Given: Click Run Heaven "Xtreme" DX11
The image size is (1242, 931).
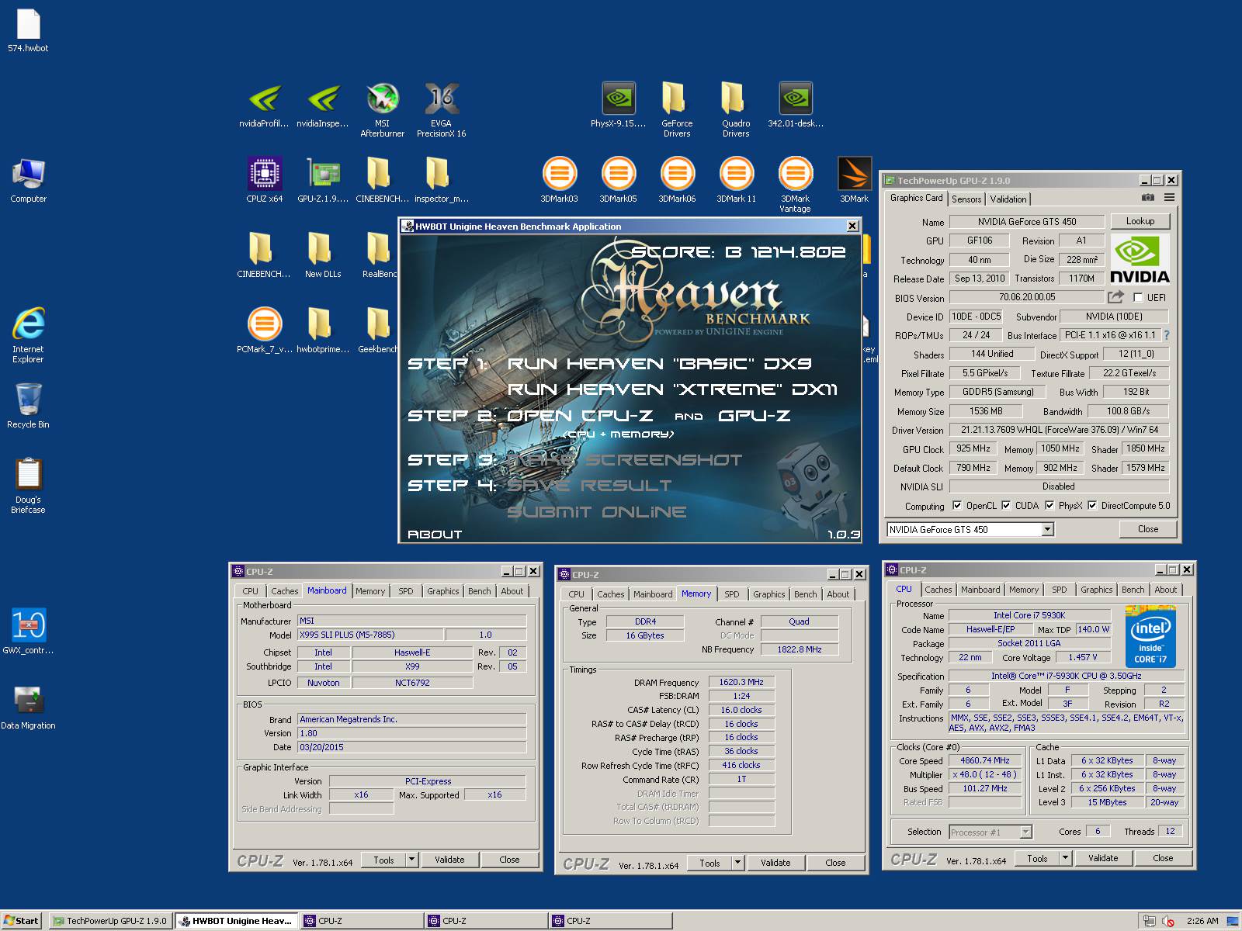Looking at the screenshot, I should coord(672,389).
